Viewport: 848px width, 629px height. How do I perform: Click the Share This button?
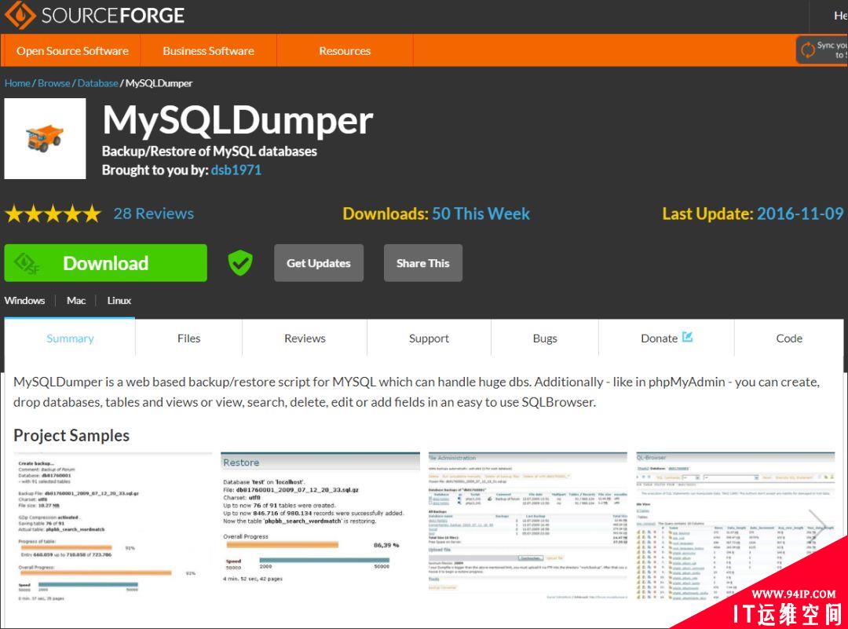(423, 263)
